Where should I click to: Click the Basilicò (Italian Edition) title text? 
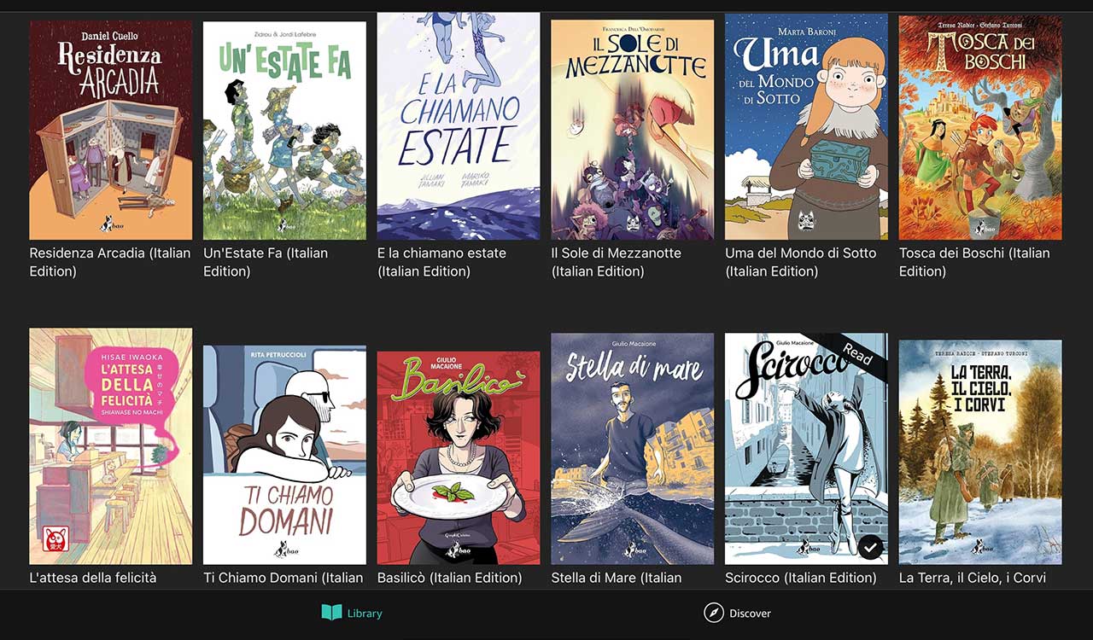[x=450, y=578]
